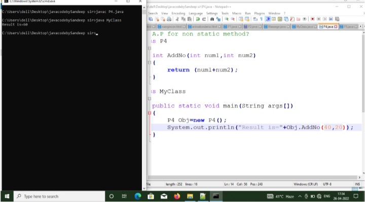Collapse the red main method fold marker
The width and height of the screenshot is (365, 202).
[150, 113]
